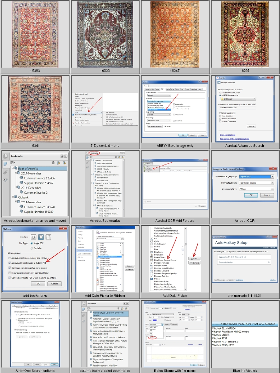Click the paperclip attachments icon in renamed bookmarks image

[5, 172]
